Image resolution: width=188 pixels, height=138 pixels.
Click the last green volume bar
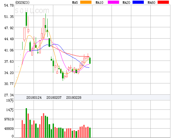point(90,133)
